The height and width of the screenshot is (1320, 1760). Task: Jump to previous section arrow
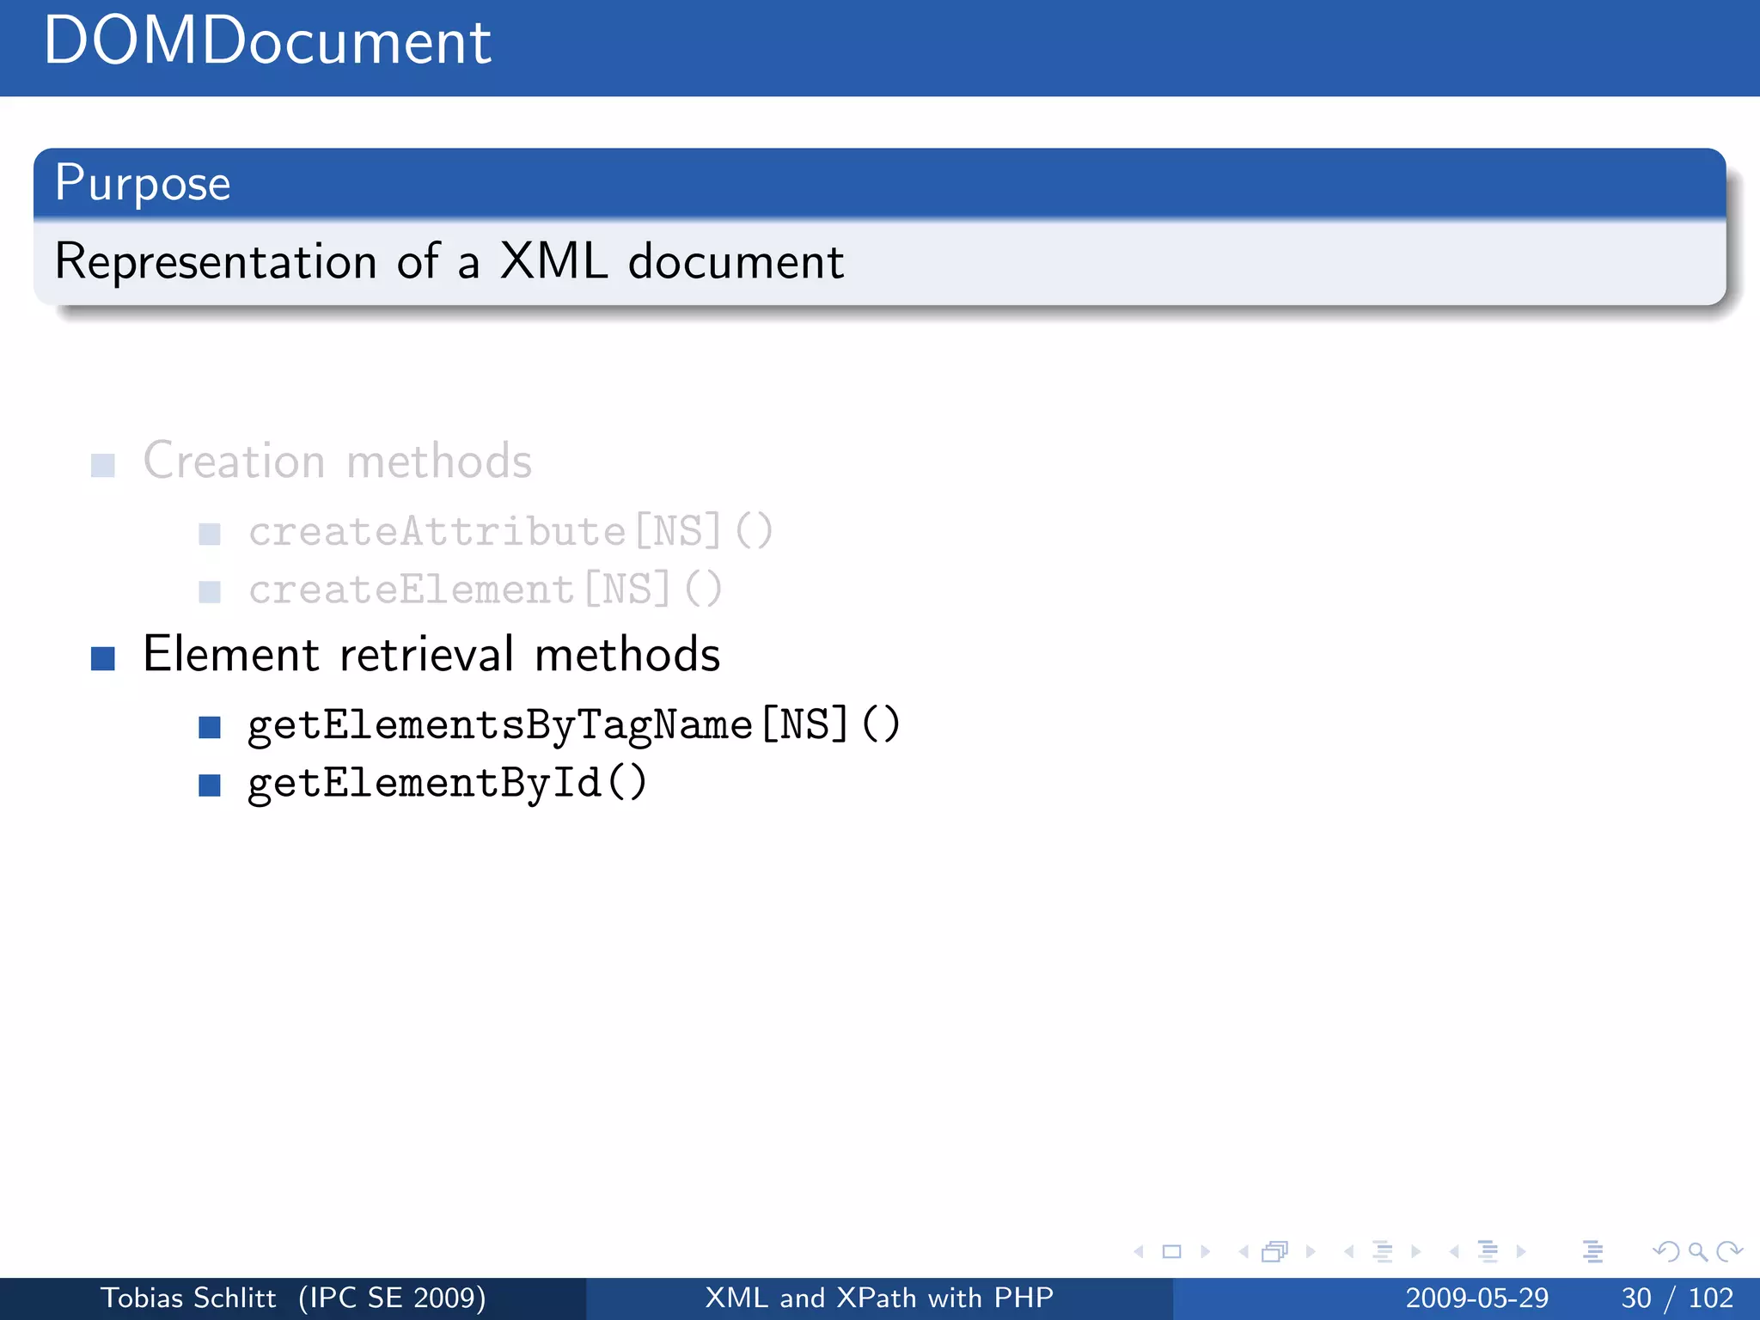point(1454,1252)
